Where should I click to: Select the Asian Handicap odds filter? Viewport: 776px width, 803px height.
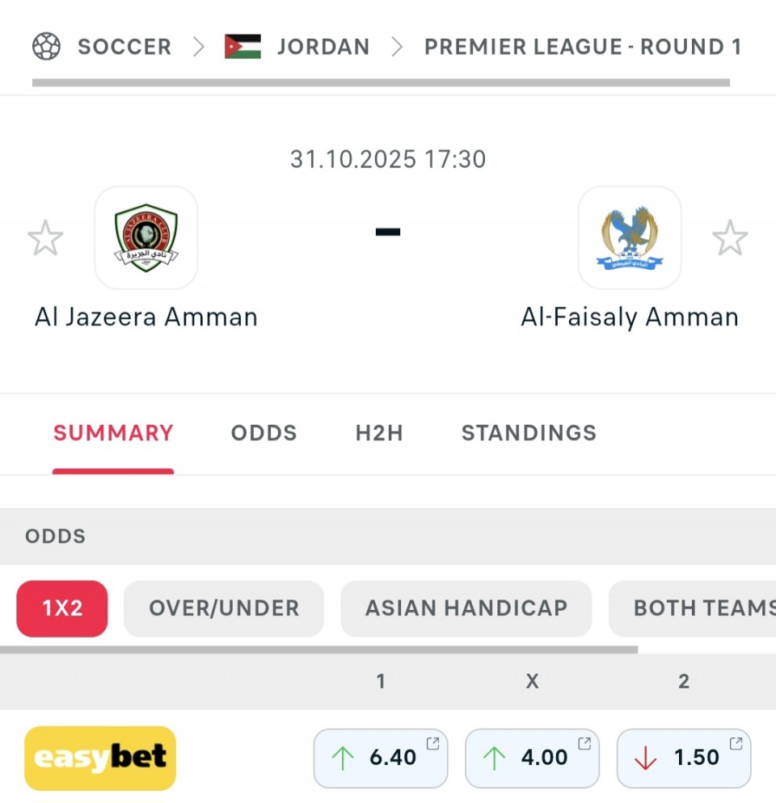(x=466, y=608)
